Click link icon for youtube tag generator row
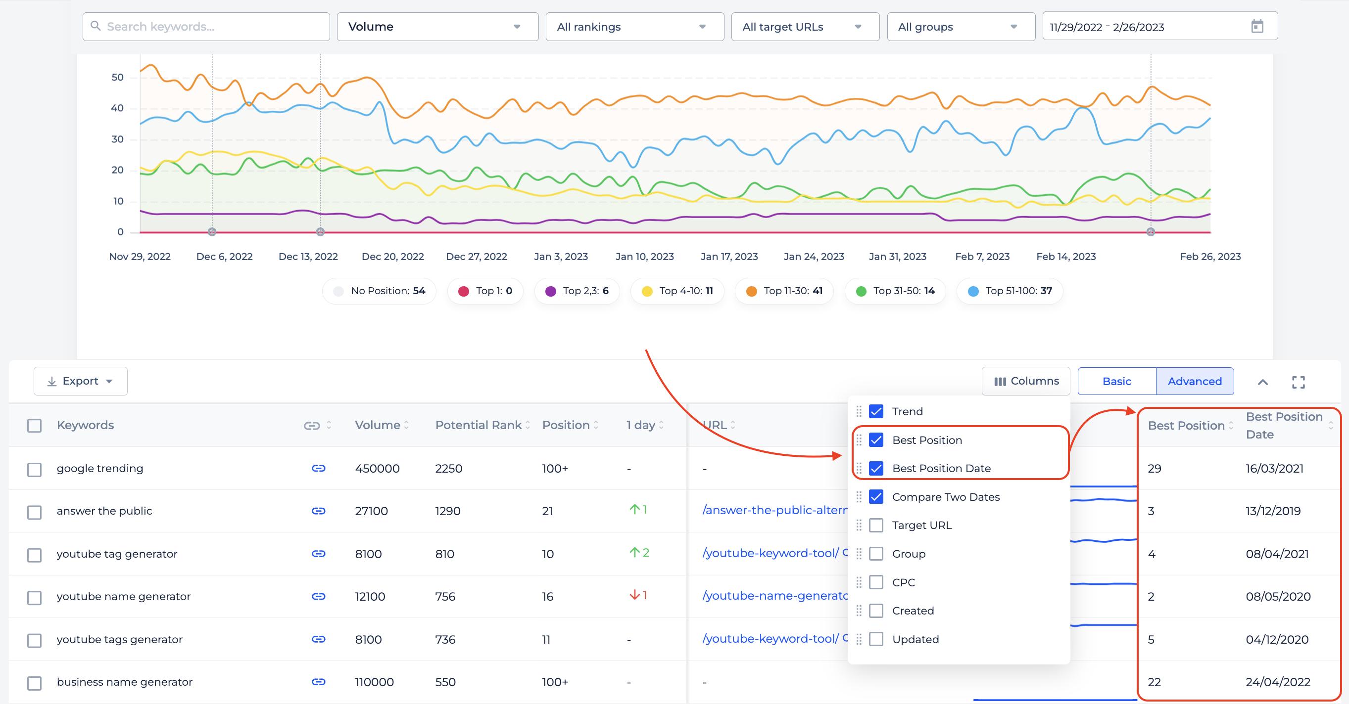 [x=318, y=553]
